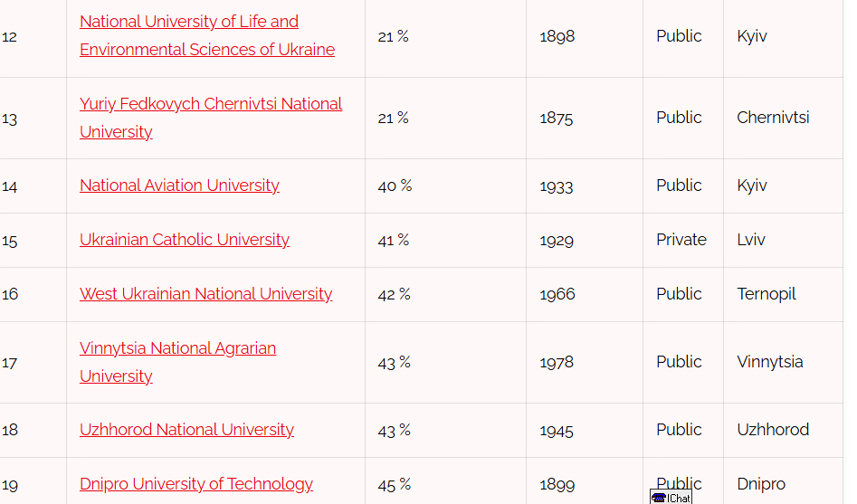This screenshot has height=504, width=857.
Task: Open National University of Life and Environmental Sciences link
Action: click(x=207, y=35)
